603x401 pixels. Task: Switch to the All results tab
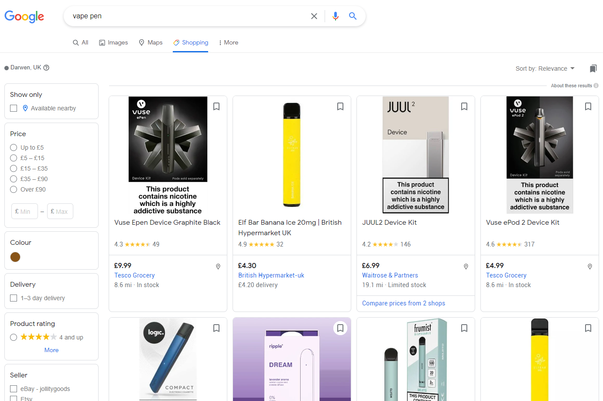pos(81,42)
